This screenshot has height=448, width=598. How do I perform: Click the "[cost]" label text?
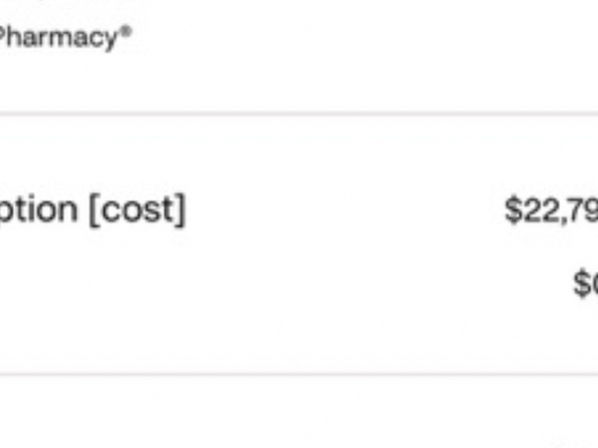point(137,209)
